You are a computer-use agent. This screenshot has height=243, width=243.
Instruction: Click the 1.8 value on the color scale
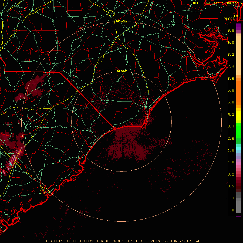tap(231, 150)
